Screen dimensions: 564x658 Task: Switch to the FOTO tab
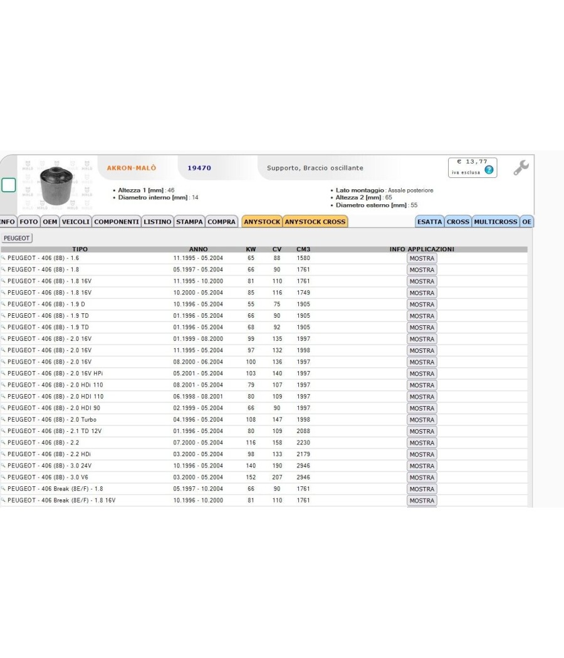29,222
